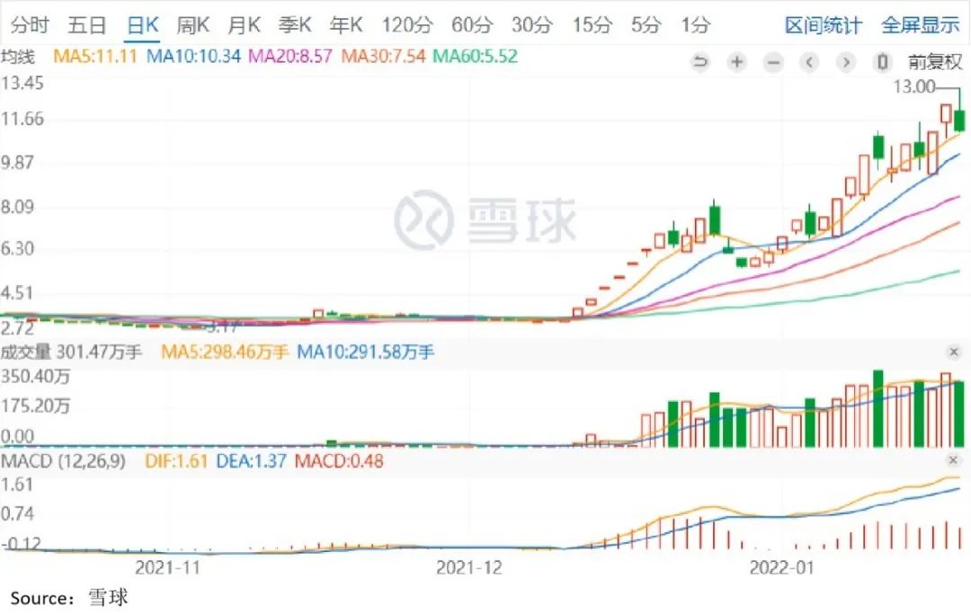Viewport: 971px width, 615px height.
Task: Select the 日K daily candlestick tab
Action: pyautogui.click(x=142, y=25)
